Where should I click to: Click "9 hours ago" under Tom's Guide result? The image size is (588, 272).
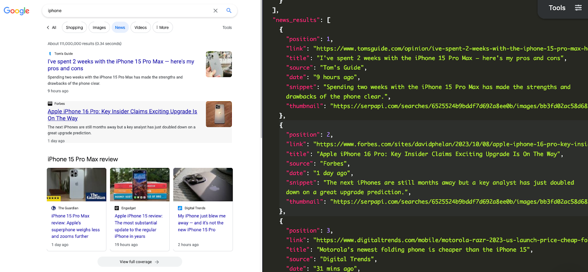[x=58, y=91]
